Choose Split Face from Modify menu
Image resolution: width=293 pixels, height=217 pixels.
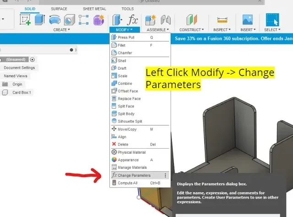tap(140, 106)
